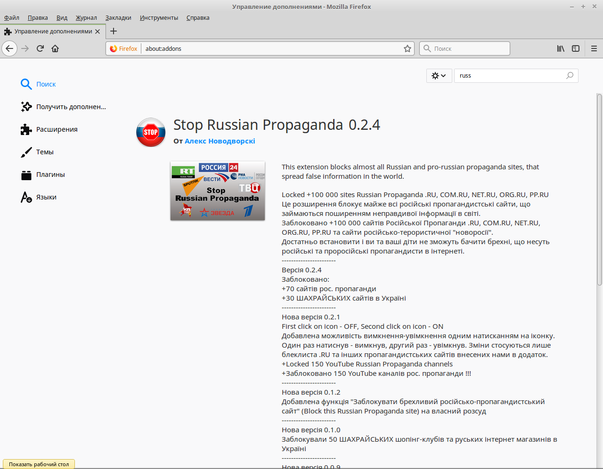The height and width of the screenshot is (469, 603).
Task: Click the Stop Russian Propaganda extension icon
Action: pyautogui.click(x=151, y=132)
